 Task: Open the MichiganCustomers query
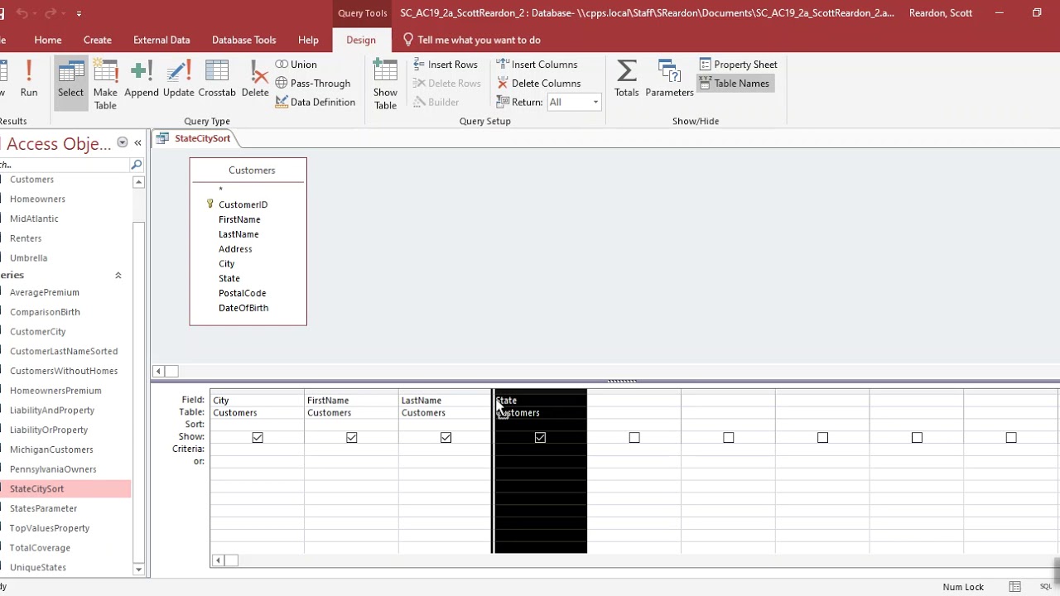(x=51, y=449)
